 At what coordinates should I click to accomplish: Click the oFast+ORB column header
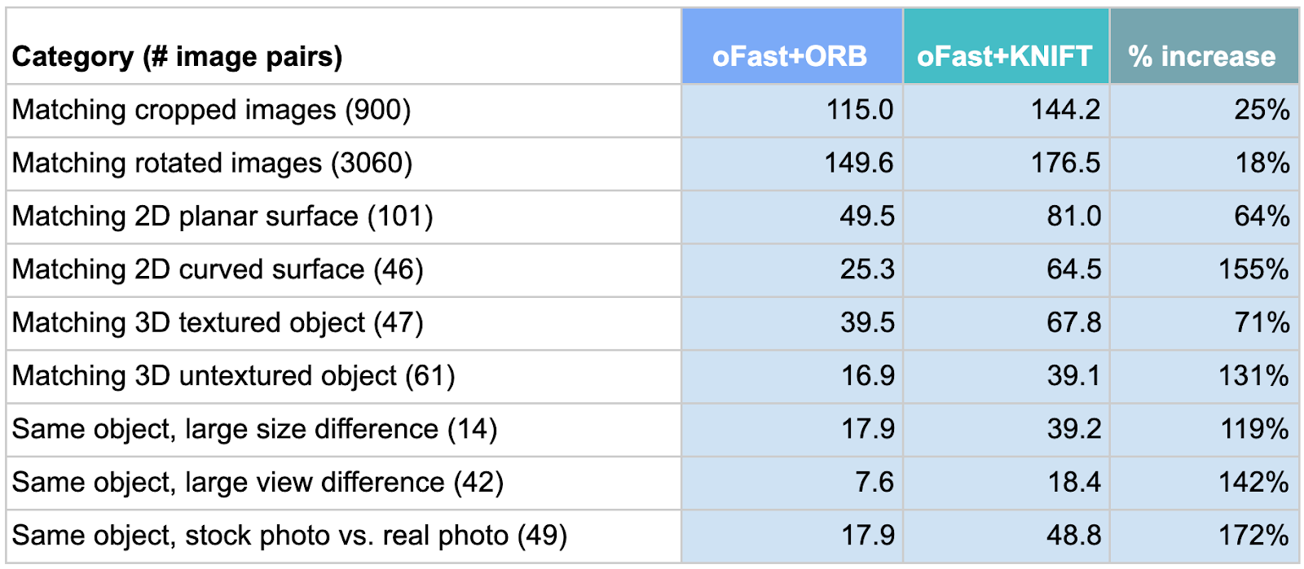pos(790,55)
